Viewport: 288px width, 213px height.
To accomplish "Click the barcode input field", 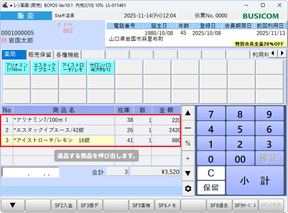I will pyautogui.click(x=30, y=172).
